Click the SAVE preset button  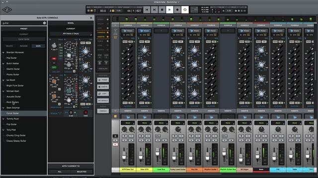[x=38, y=46]
